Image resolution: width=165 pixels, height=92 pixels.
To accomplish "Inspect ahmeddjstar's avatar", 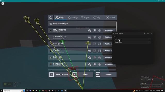I will tap(89, 37).
